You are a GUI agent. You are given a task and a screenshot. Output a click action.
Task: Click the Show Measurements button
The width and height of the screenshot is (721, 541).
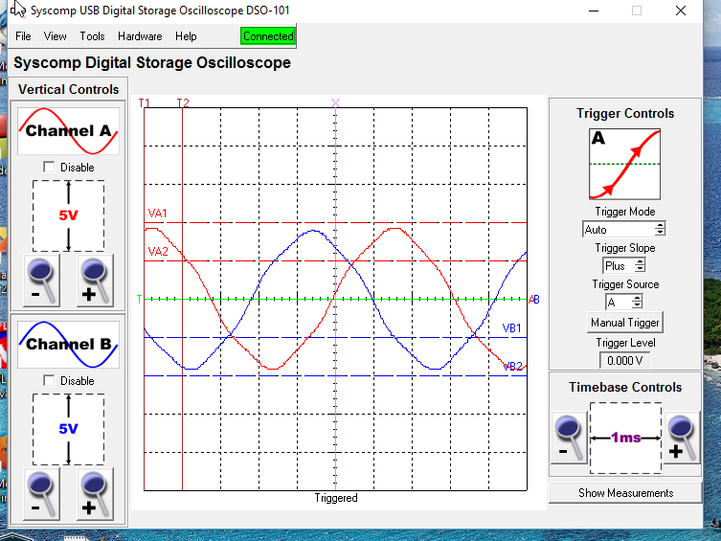pos(625,493)
